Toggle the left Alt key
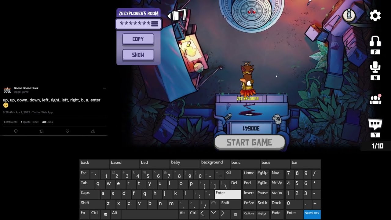 [115, 214]
